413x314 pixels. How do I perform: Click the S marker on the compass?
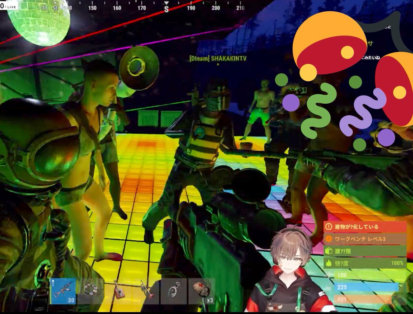point(167,9)
